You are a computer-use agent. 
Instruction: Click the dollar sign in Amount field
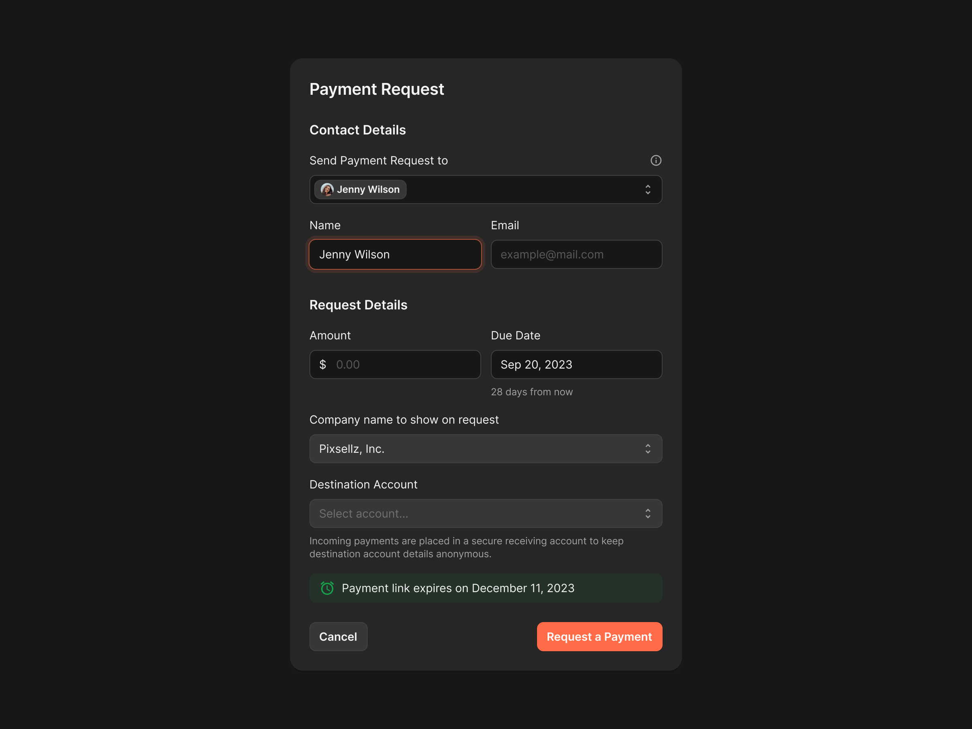[x=322, y=364]
